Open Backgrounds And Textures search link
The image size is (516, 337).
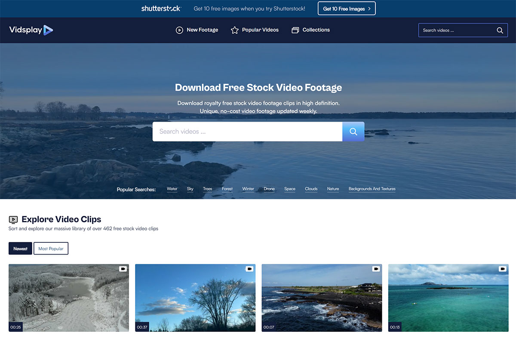pyautogui.click(x=372, y=189)
